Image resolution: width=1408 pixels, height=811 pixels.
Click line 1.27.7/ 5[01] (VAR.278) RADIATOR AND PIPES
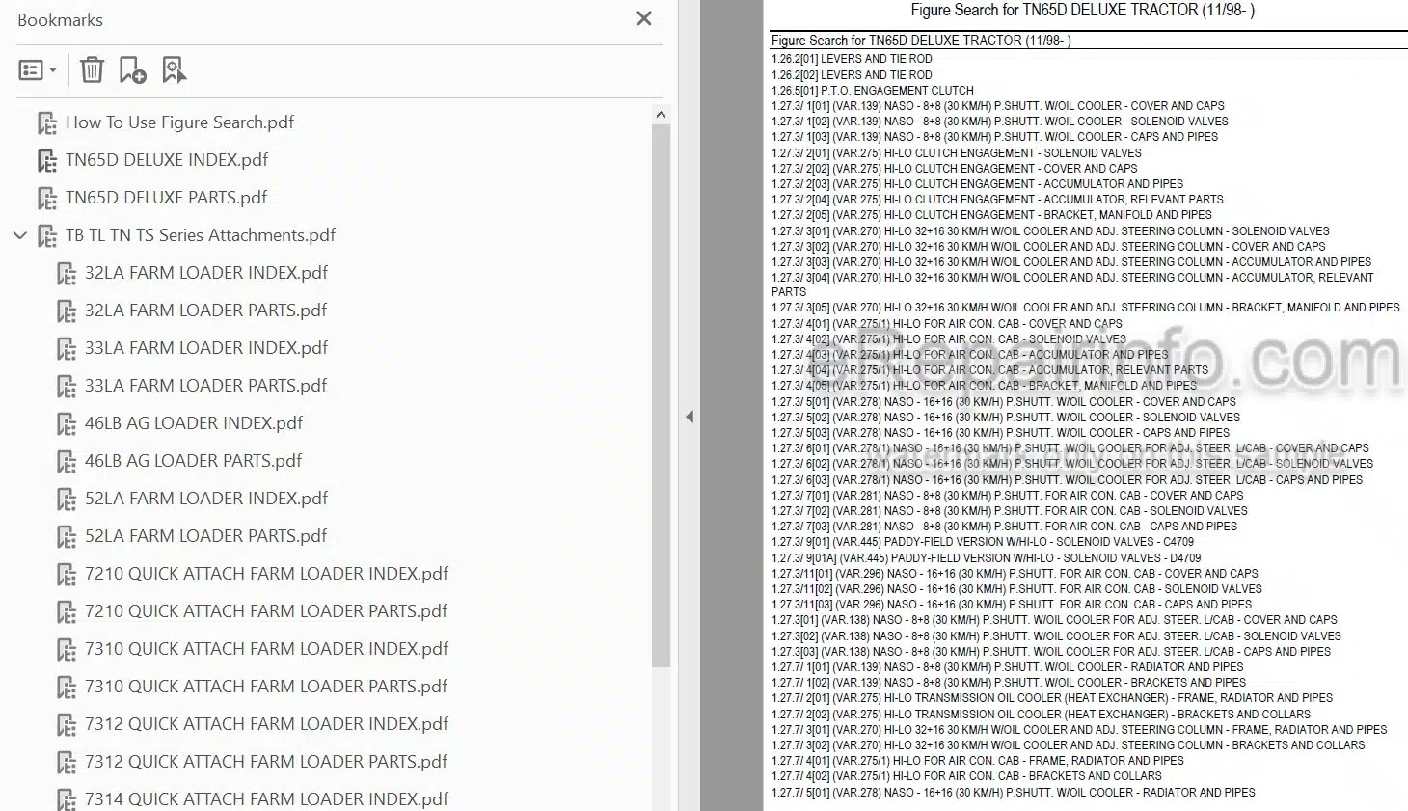click(x=1014, y=792)
